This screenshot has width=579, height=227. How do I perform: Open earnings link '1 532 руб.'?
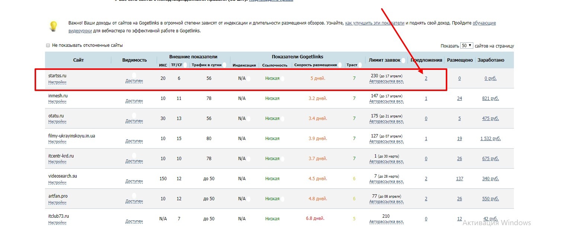pyautogui.click(x=490, y=139)
